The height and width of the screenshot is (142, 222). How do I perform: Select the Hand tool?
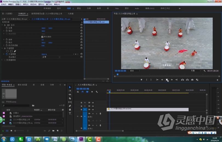[70, 110]
